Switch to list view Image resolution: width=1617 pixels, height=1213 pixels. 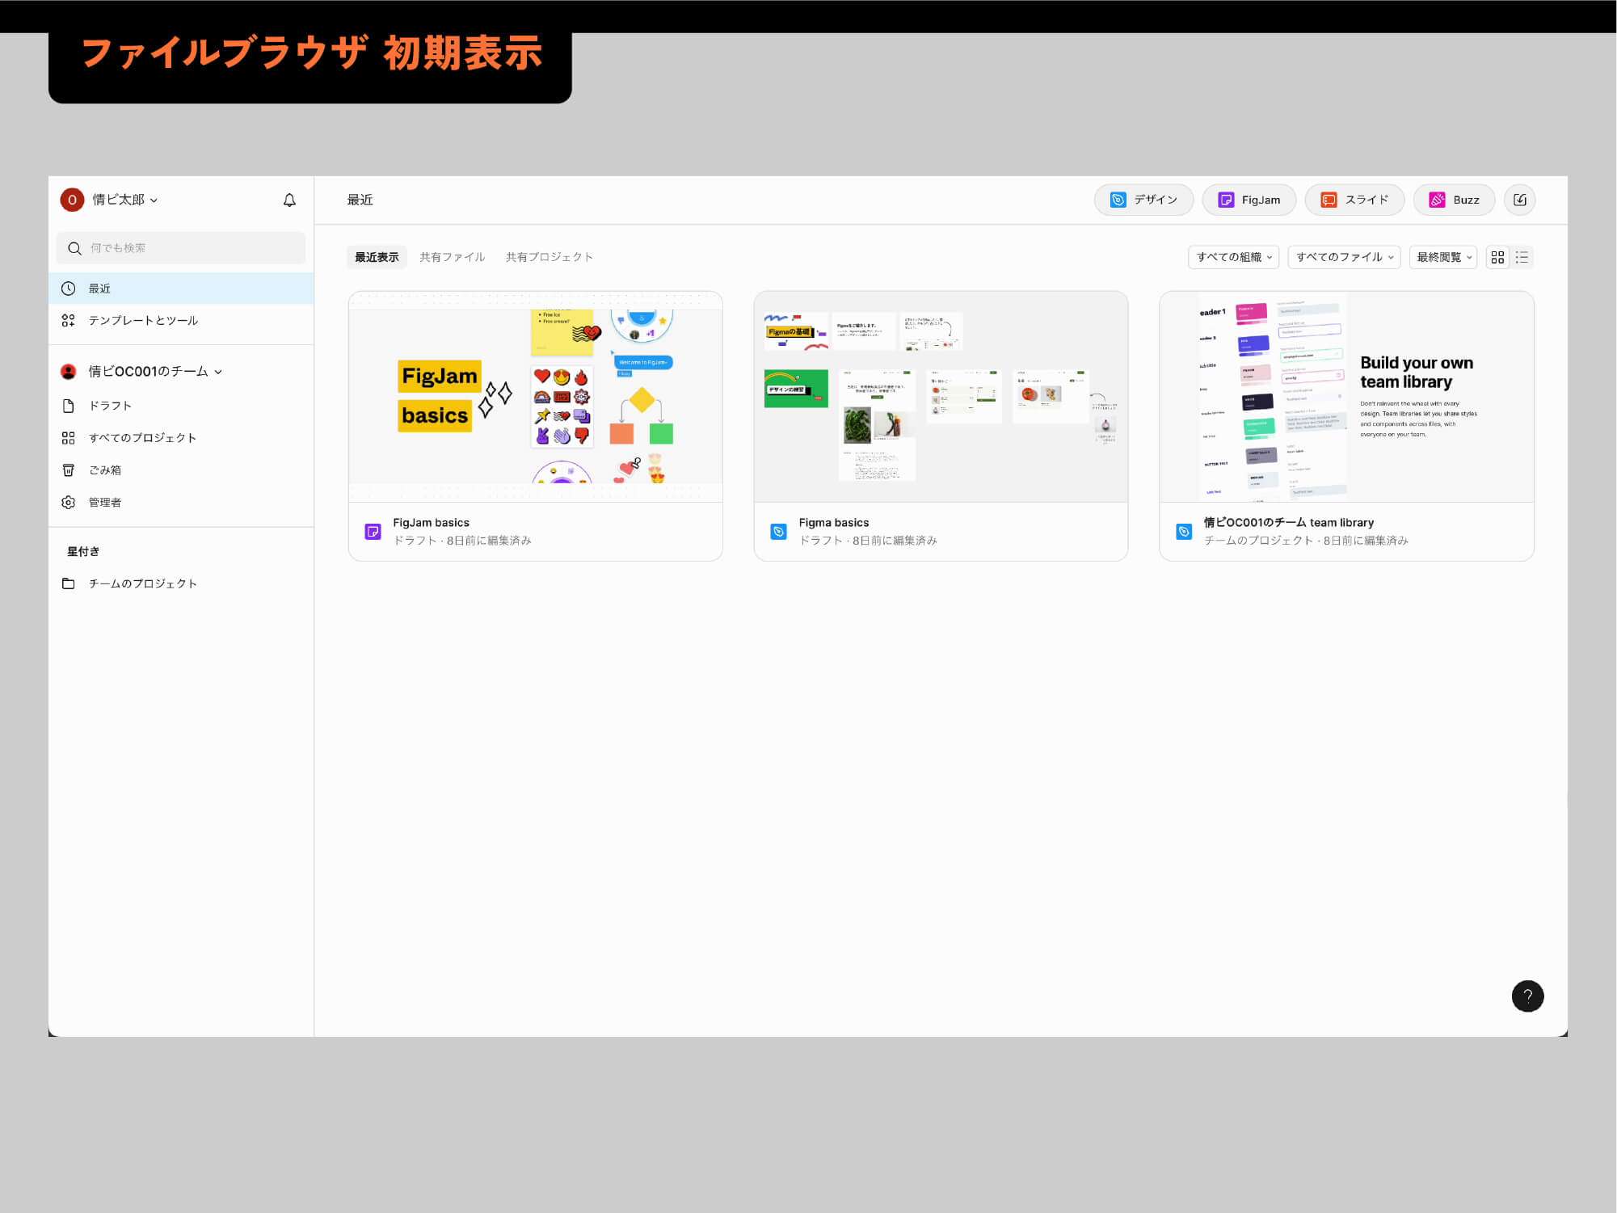tap(1522, 257)
